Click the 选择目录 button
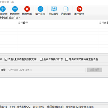The height and width of the screenshot is (108, 108). click(94, 70)
